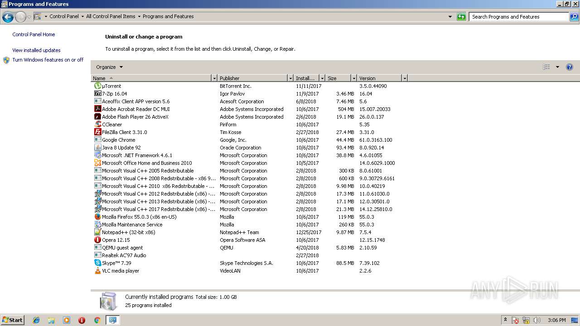Image resolution: width=580 pixels, height=326 pixels.
Task: Open the Version column filter dropdown
Action: coord(405,78)
